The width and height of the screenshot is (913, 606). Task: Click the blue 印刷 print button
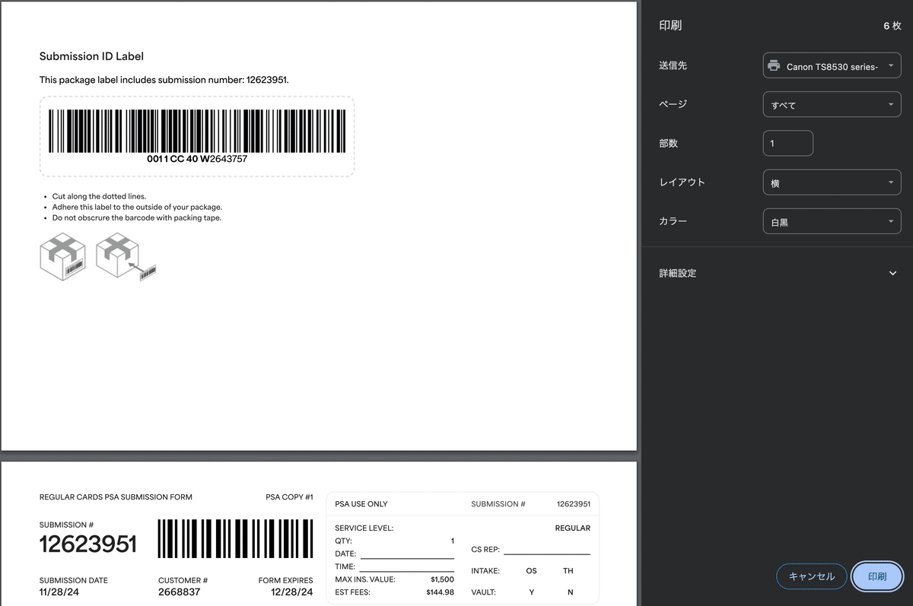coord(876,576)
